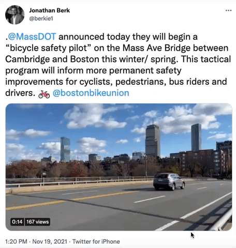Click the glass tower at the video's left
Viewport: 236px width, 248px height.
[x=65, y=149]
